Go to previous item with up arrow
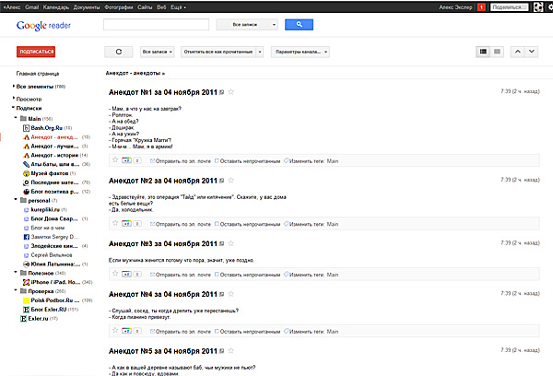The height and width of the screenshot is (376, 553). click(518, 52)
